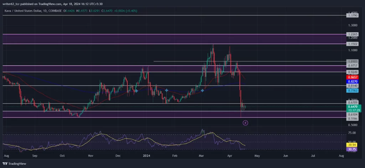
Task: Click the blue plus marker near late December
Action: point(137,91)
